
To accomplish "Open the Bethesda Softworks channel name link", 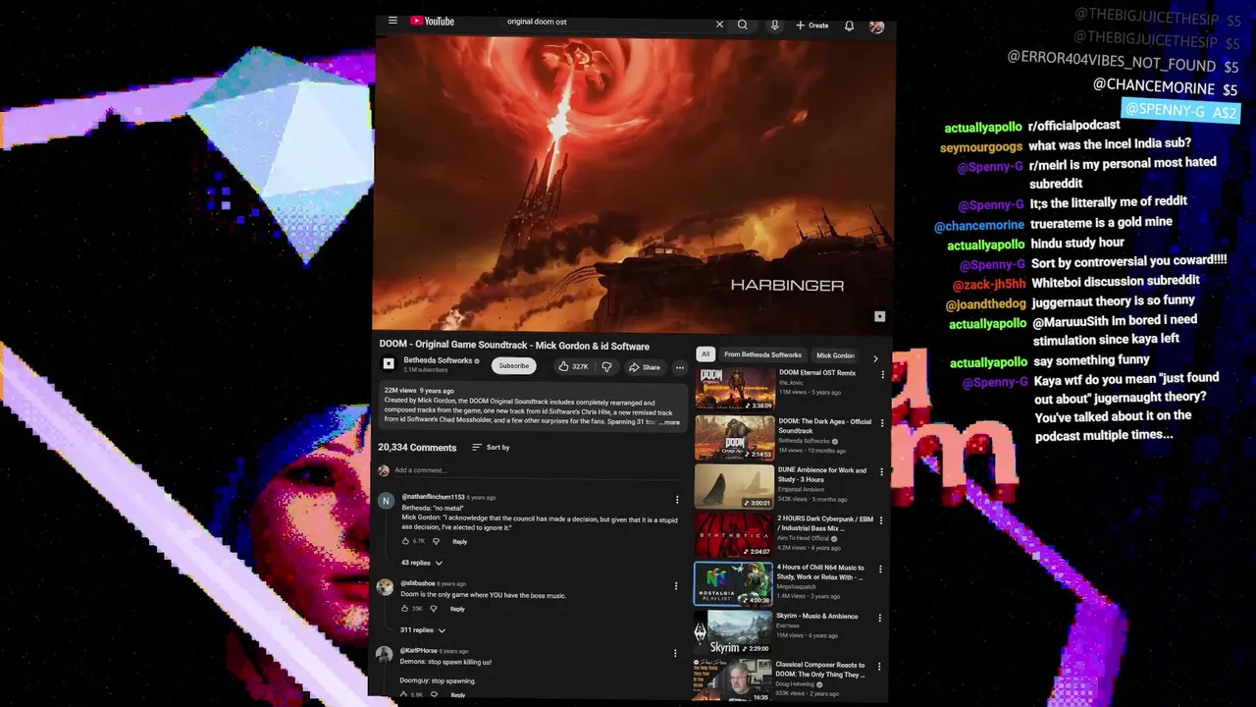I will coord(438,360).
